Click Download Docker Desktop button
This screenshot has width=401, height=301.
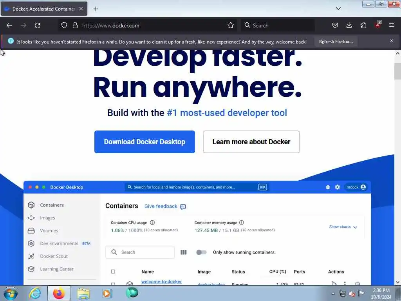click(x=145, y=142)
